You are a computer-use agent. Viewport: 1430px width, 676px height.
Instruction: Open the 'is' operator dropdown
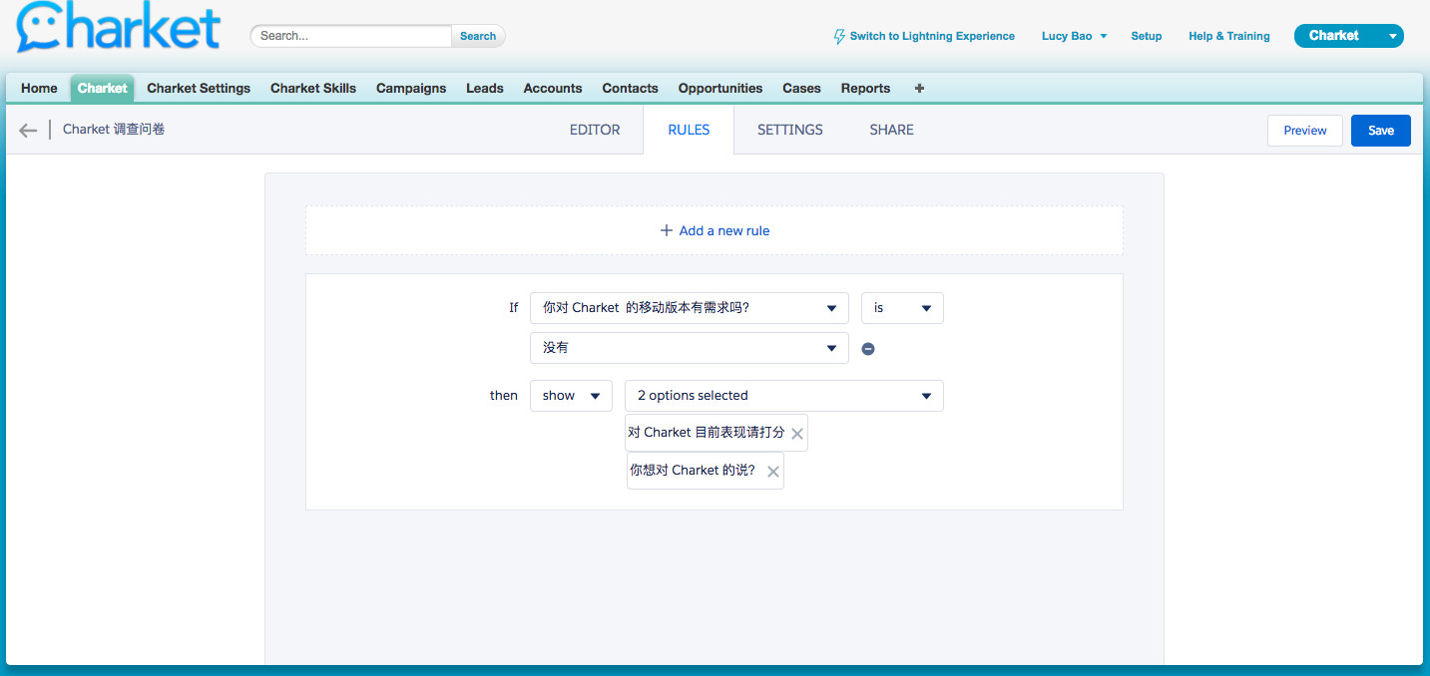tap(901, 308)
